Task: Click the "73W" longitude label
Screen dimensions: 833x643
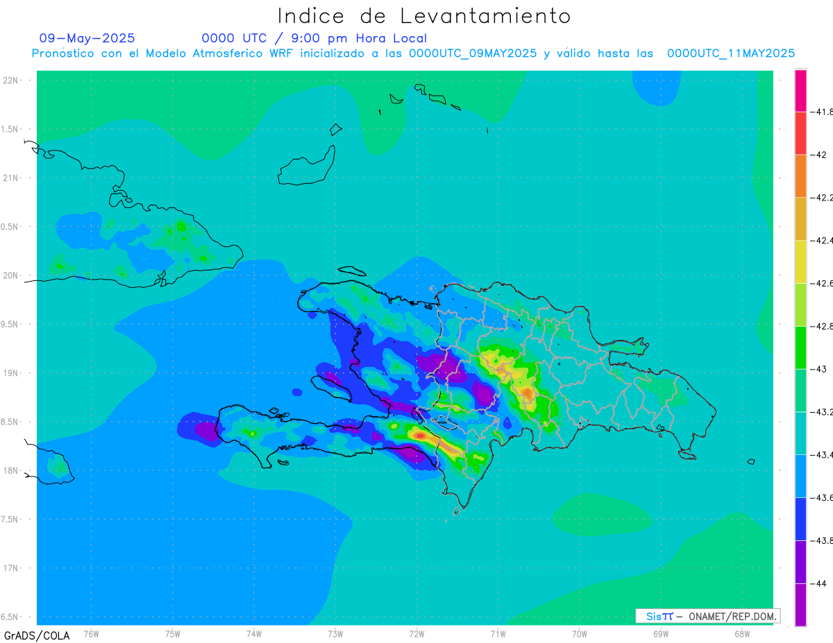Action: click(335, 633)
